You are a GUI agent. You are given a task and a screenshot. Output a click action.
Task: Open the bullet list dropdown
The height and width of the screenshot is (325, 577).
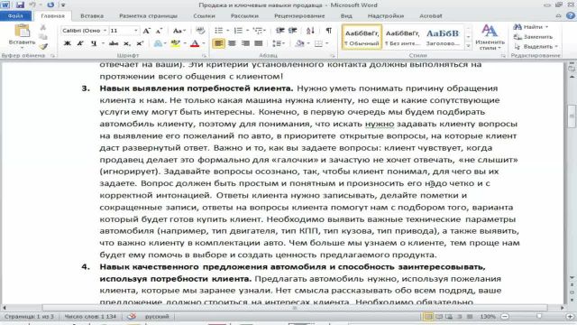click(228, 31)
